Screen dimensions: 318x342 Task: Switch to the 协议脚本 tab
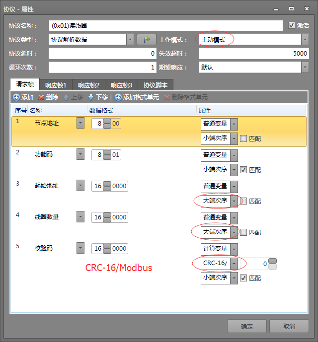156,85
